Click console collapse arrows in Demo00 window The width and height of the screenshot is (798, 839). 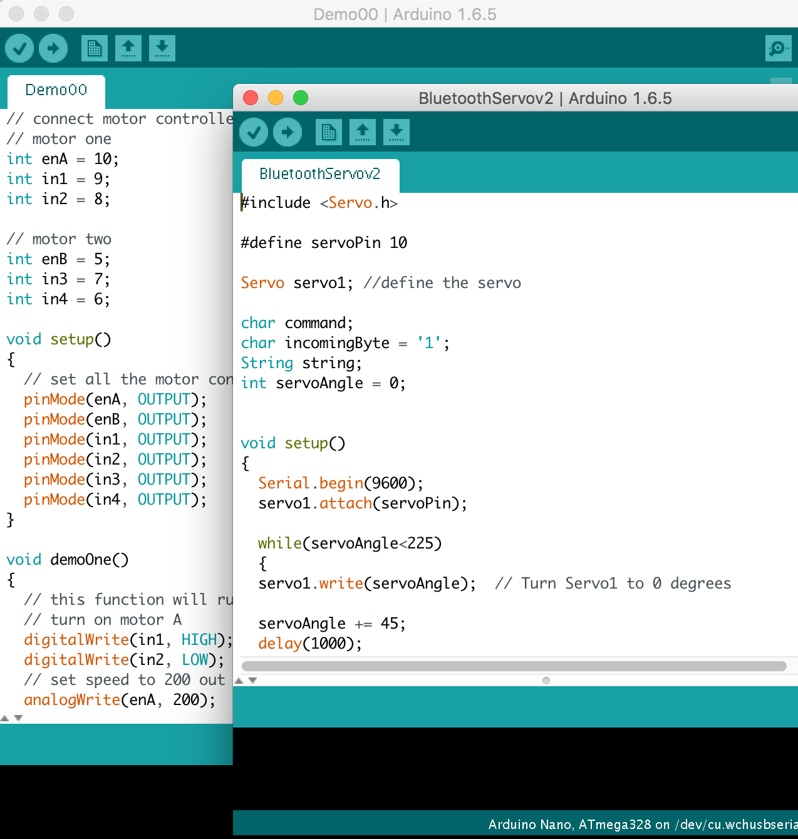[x=11, y=718]
